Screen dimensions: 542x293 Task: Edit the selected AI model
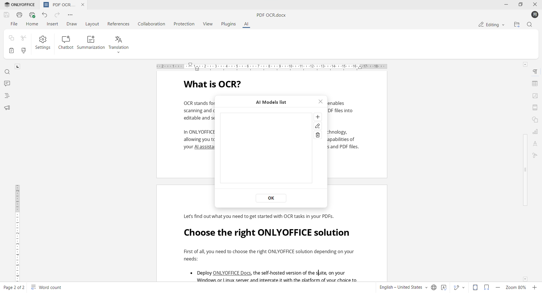click(x=318, y=126)
